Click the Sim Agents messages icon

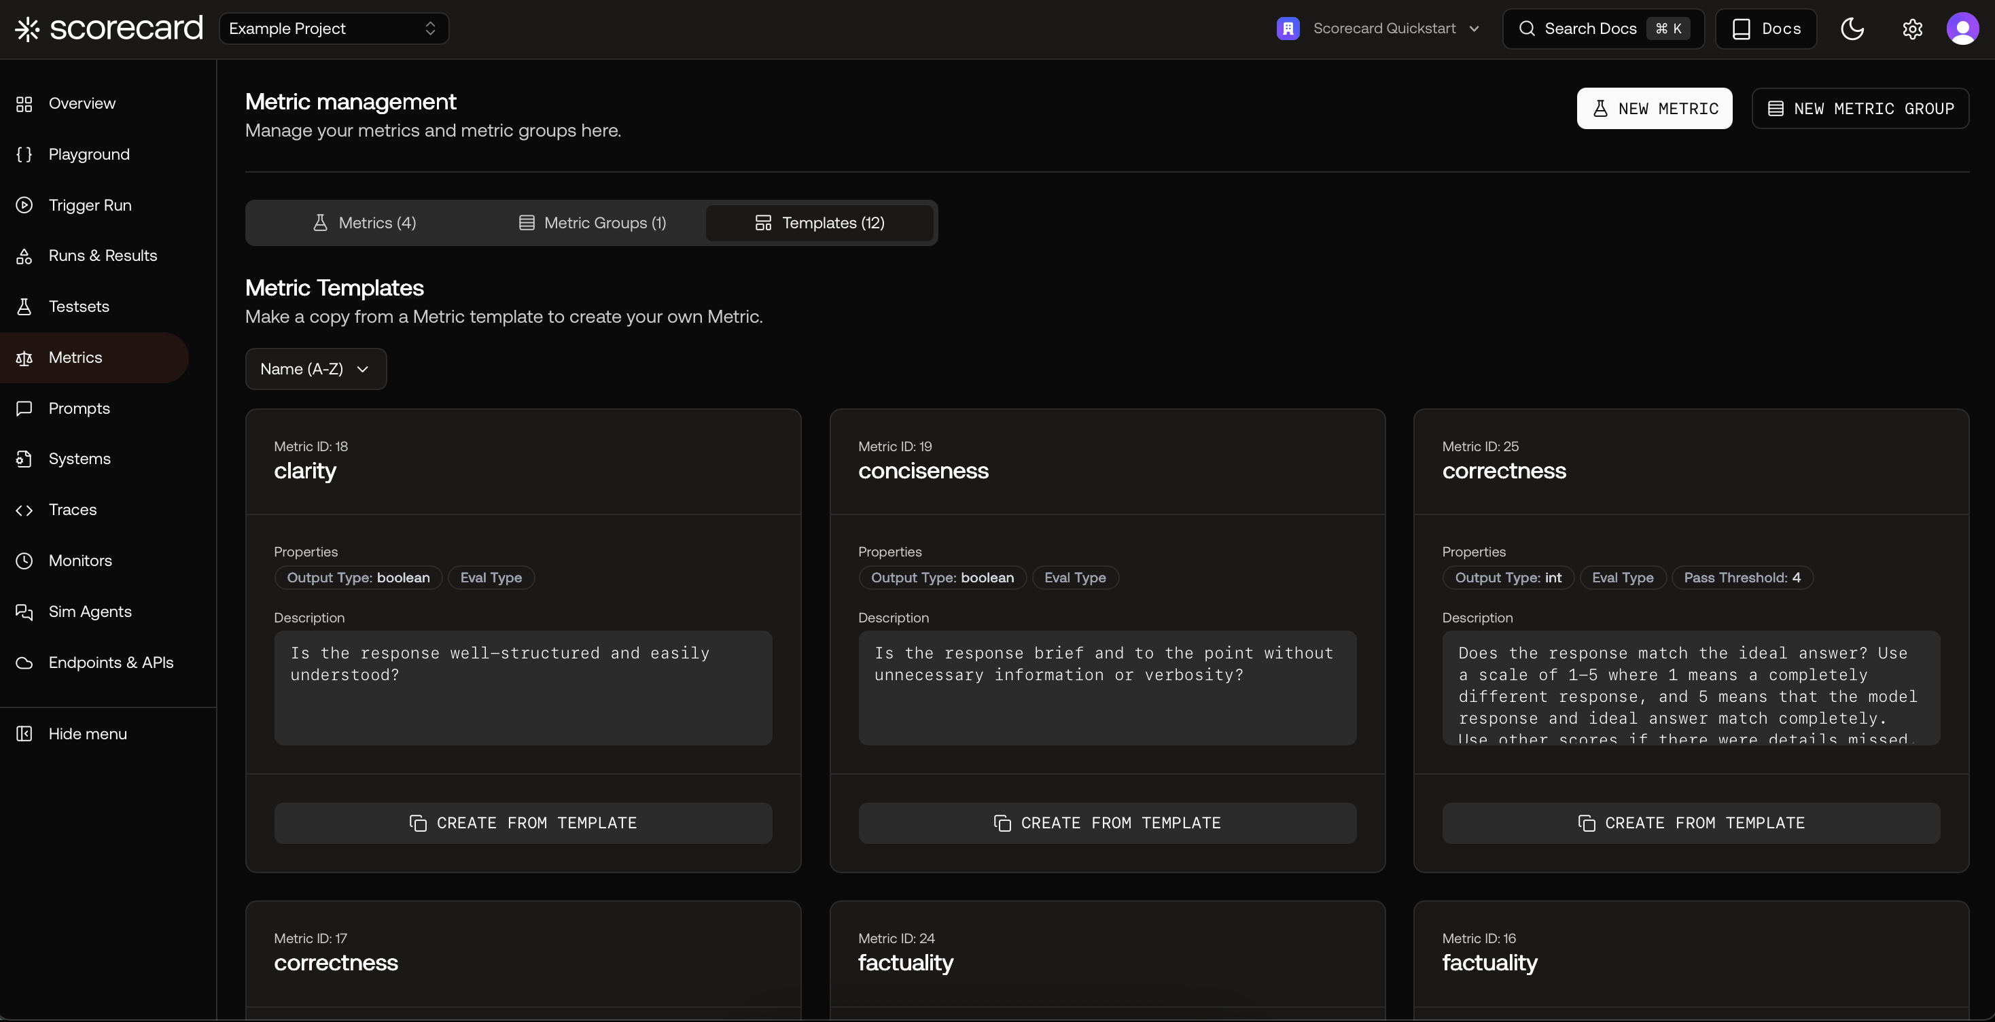24,612
